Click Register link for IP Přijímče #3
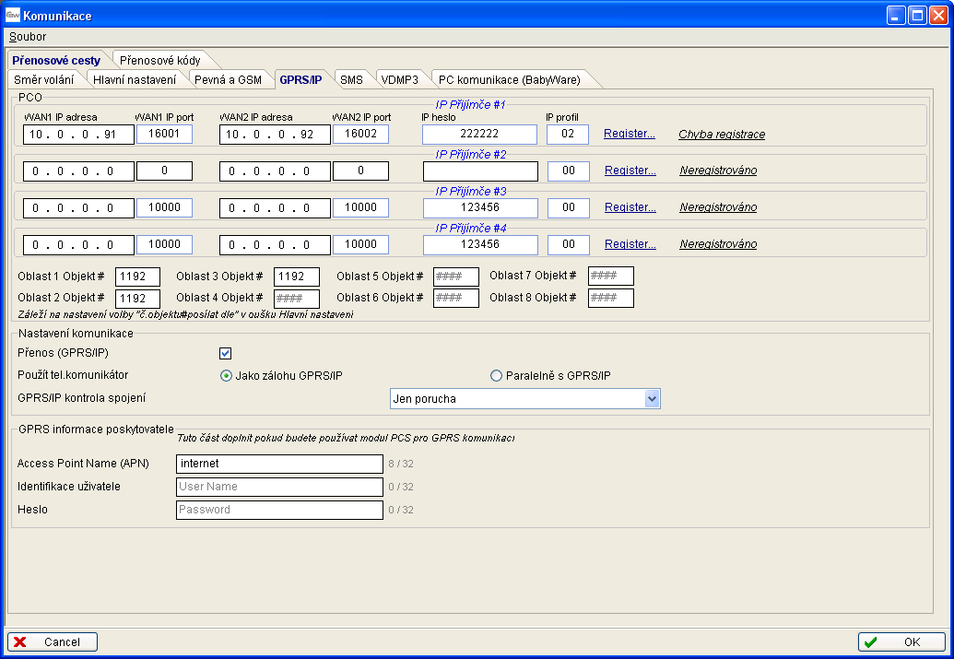This screenshot has height=659, width=954. click(x=630, y=207)
